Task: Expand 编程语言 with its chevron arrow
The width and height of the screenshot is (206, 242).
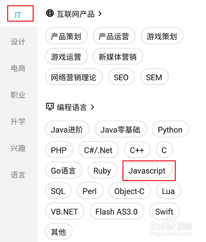Action: 92,107
